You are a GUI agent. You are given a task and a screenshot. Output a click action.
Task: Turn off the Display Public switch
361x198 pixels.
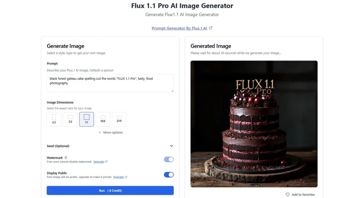click(x=169, y=175)
